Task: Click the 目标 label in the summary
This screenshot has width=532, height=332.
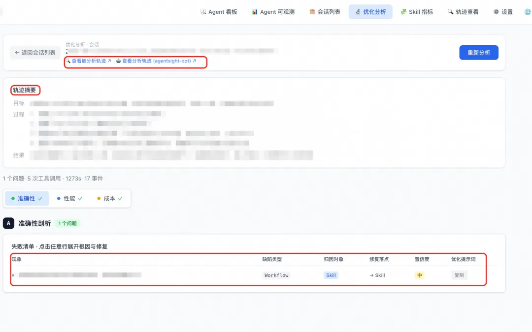Action: pos(19,103)
